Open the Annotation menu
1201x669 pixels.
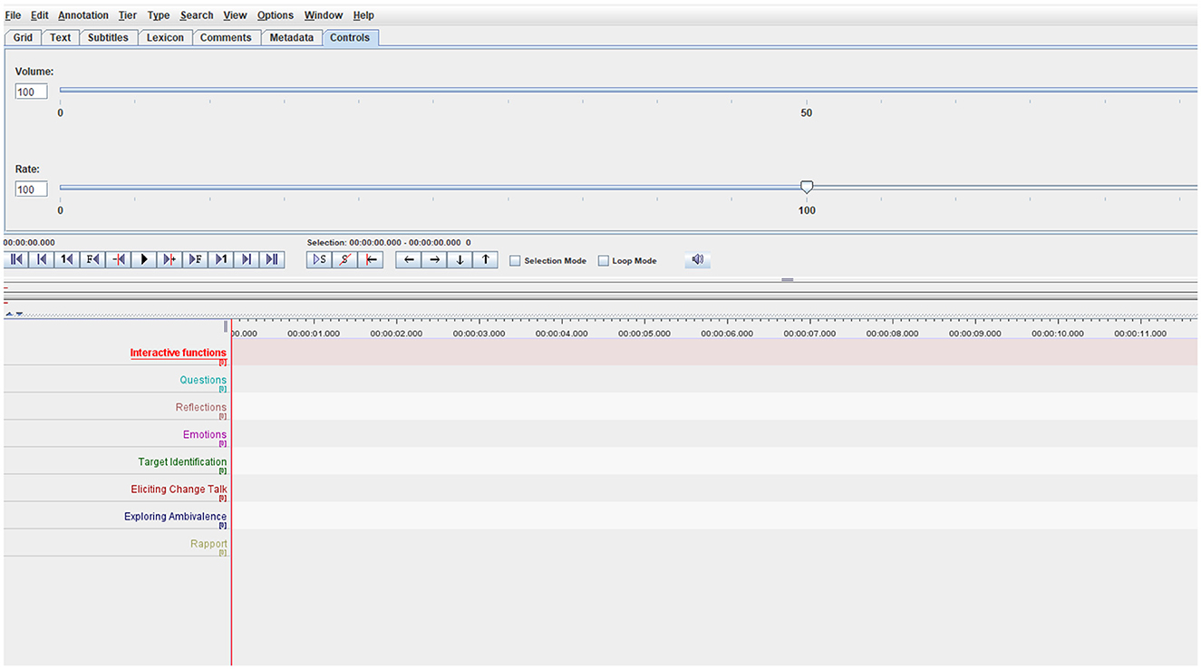pyautogui.click(x=83, y=15)
